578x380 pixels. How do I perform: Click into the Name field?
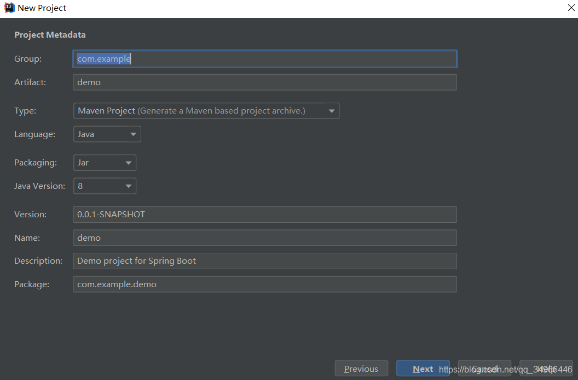pos(265,238)
